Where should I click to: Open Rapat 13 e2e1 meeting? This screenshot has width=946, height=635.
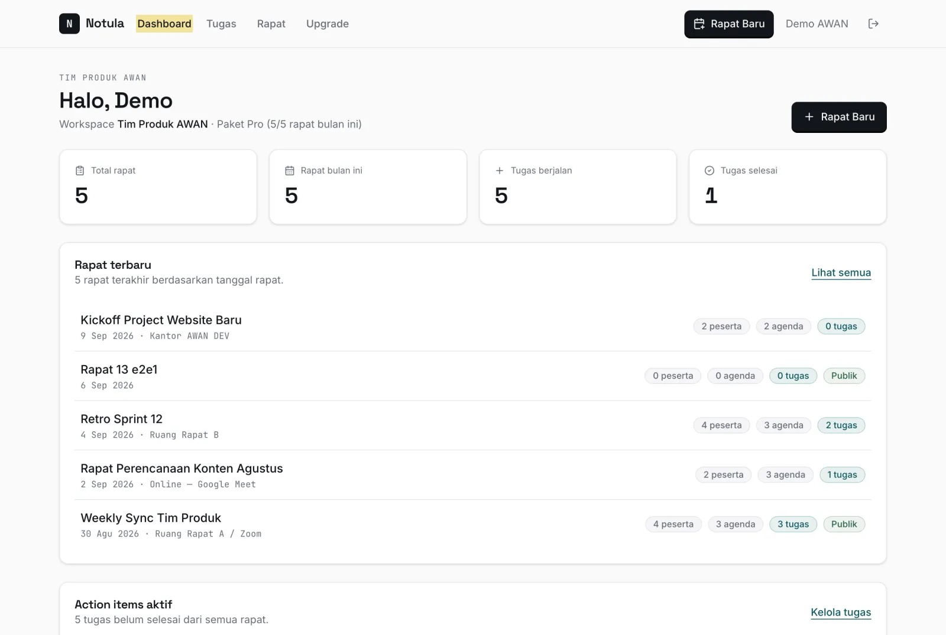[x=473, y=376]
